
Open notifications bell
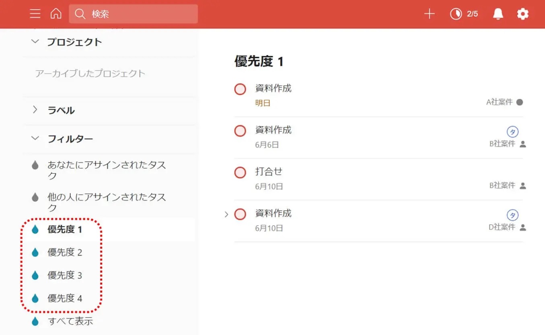click(x=498, y=14)
